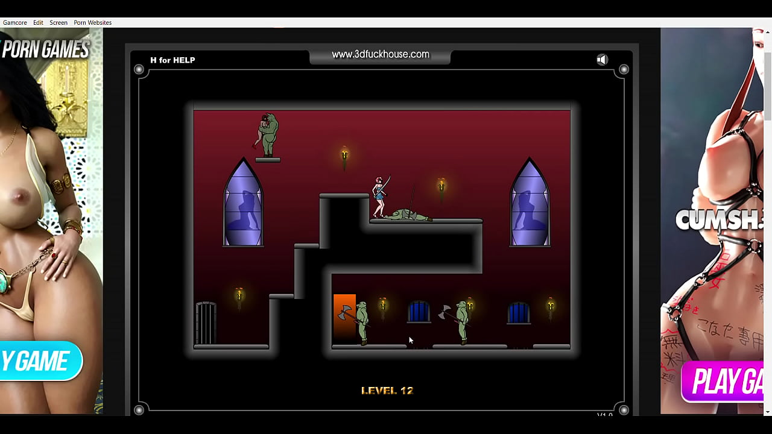Click the axe orc between blue windows
Viewport: 772px width, 434px height.
point(461,321)
